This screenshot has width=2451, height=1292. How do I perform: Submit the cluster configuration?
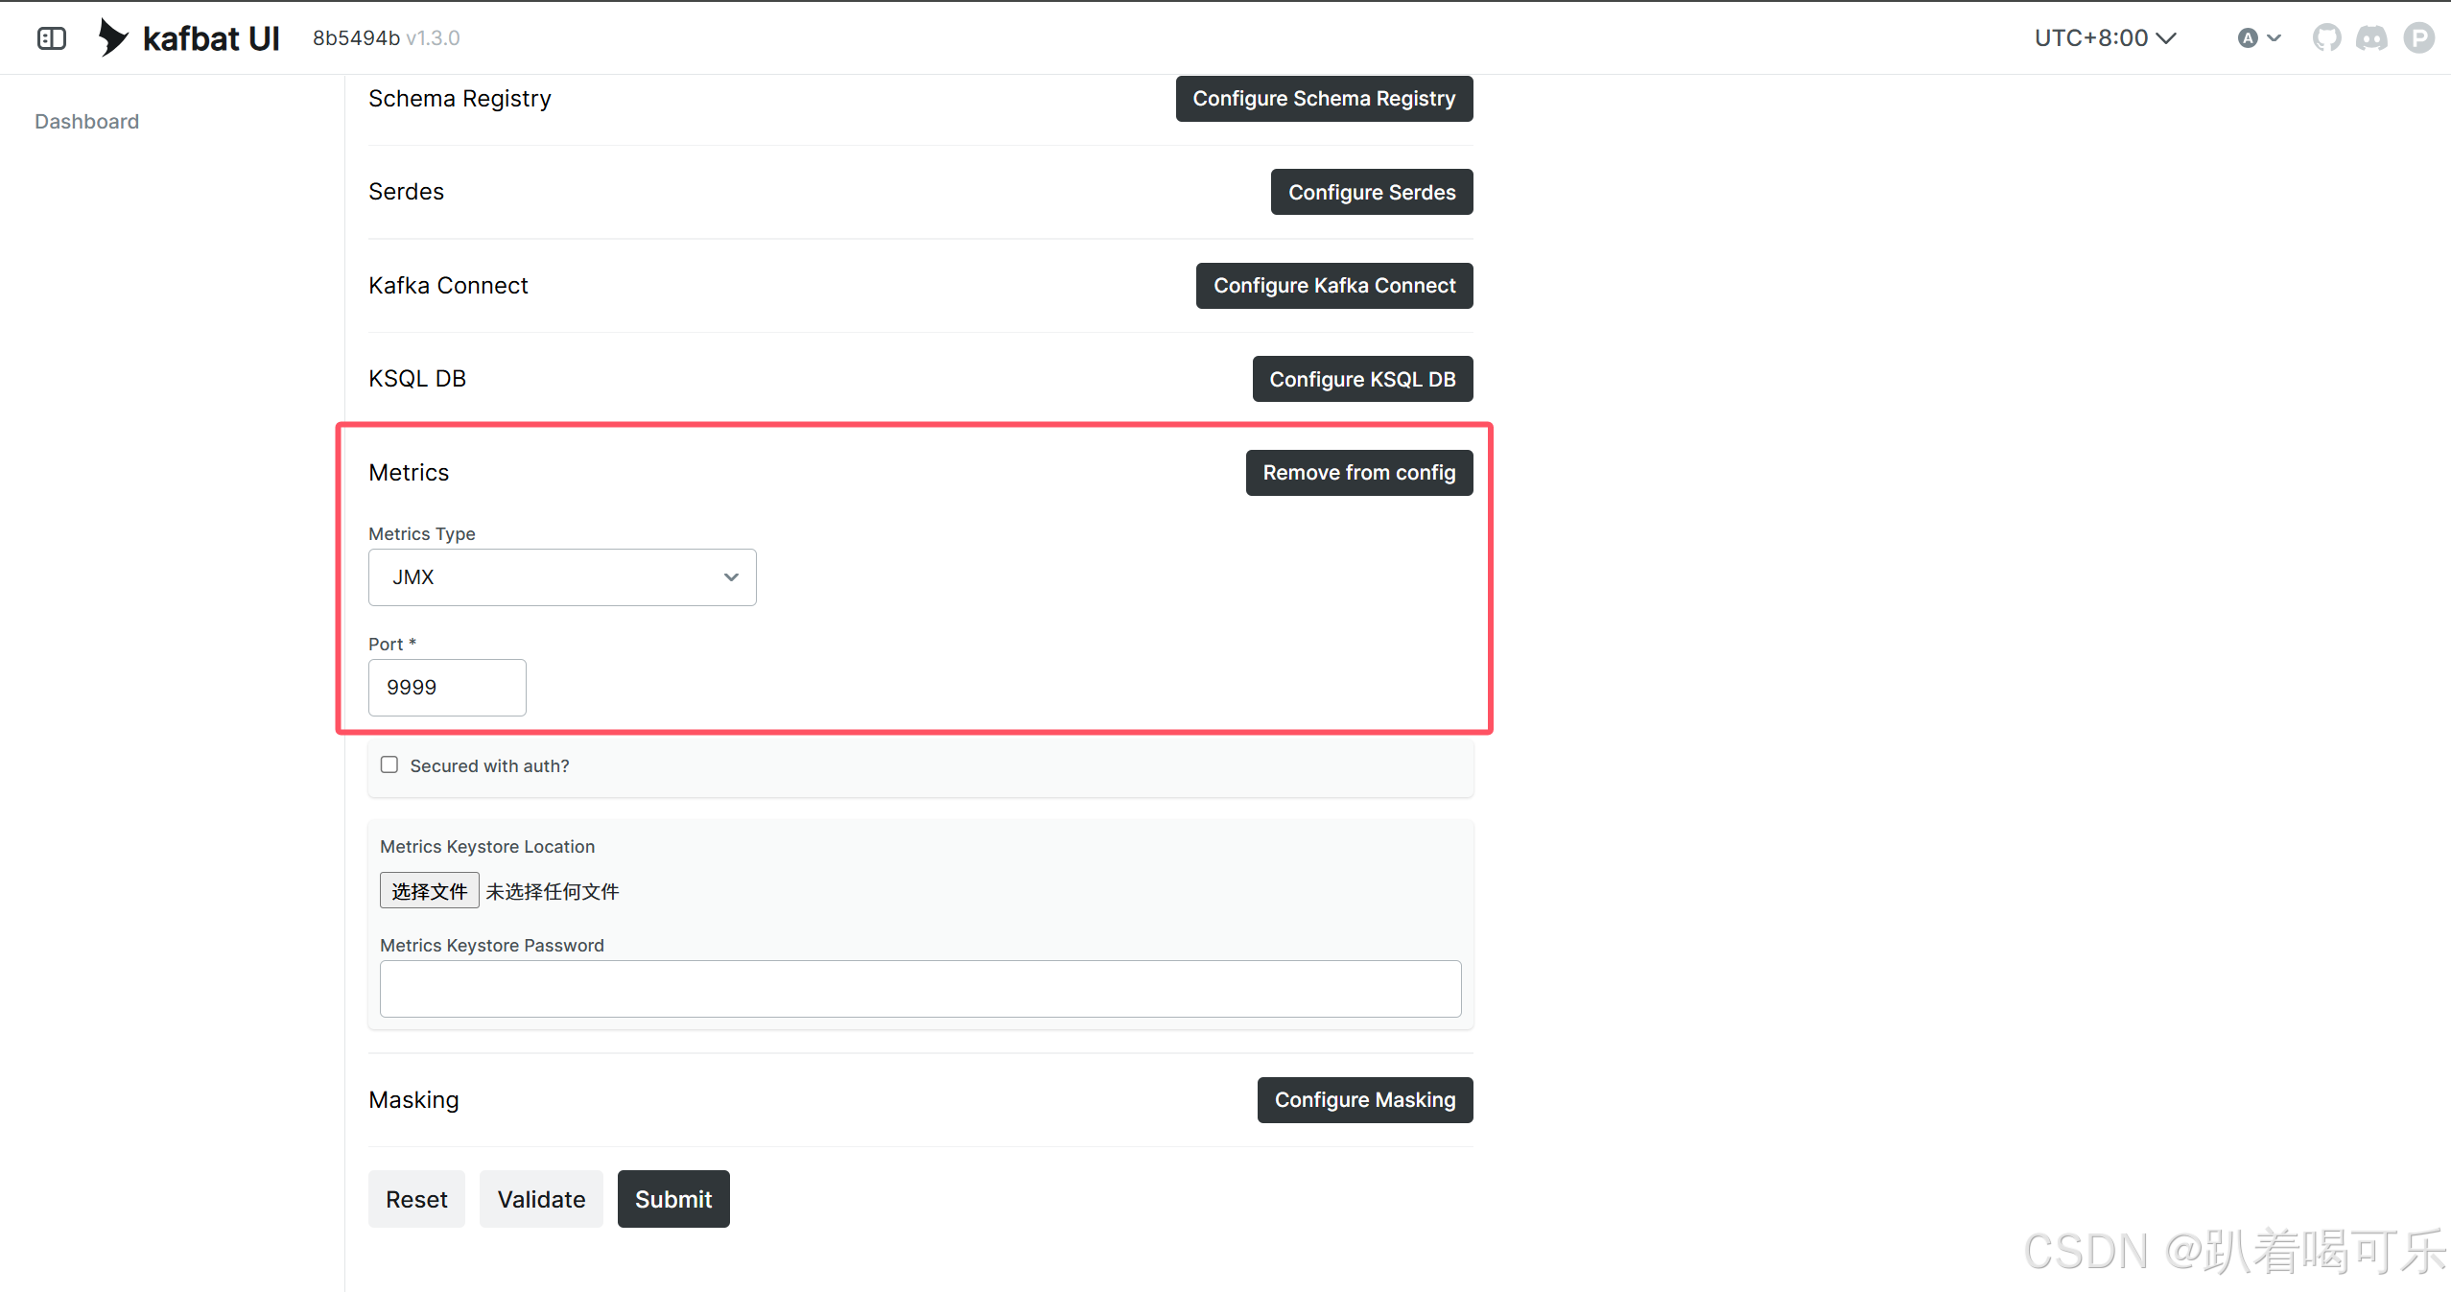pos(673,1199)
